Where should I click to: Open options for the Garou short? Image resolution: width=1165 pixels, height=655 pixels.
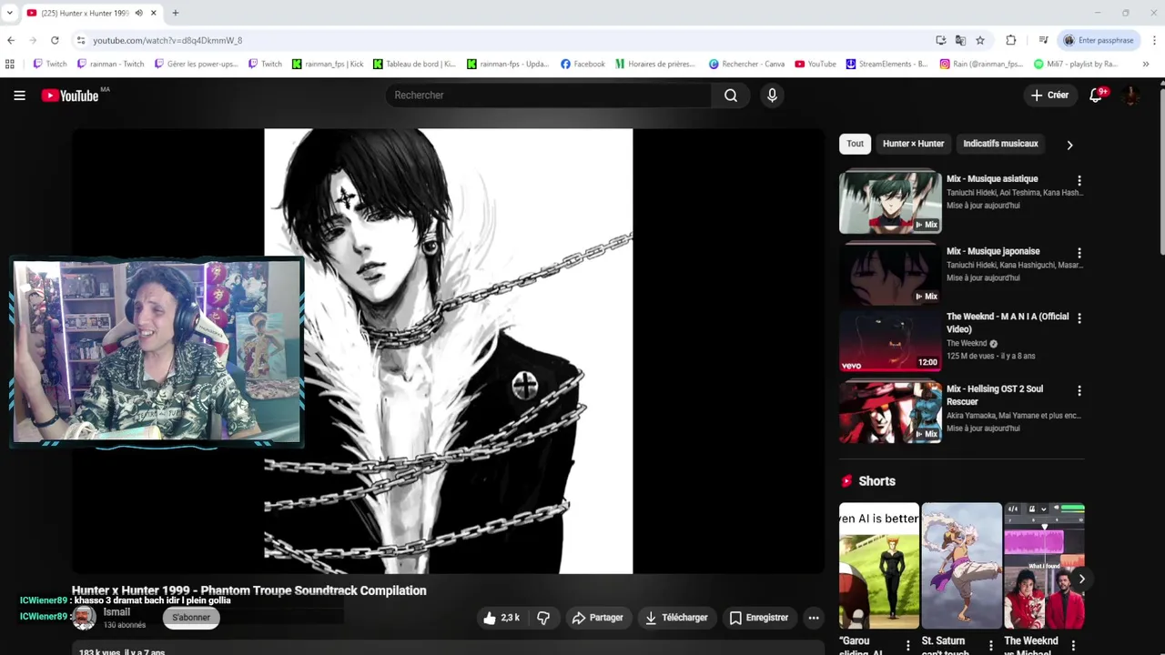point(907,646)
